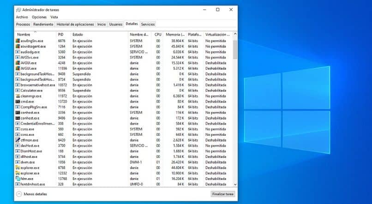
Task: Click the Finalizar tarea button
Action: (223, 194)
